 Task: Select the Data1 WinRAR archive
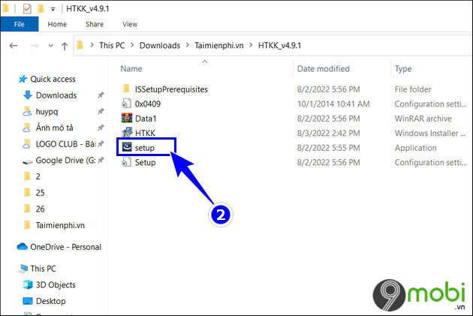point(146,118)
